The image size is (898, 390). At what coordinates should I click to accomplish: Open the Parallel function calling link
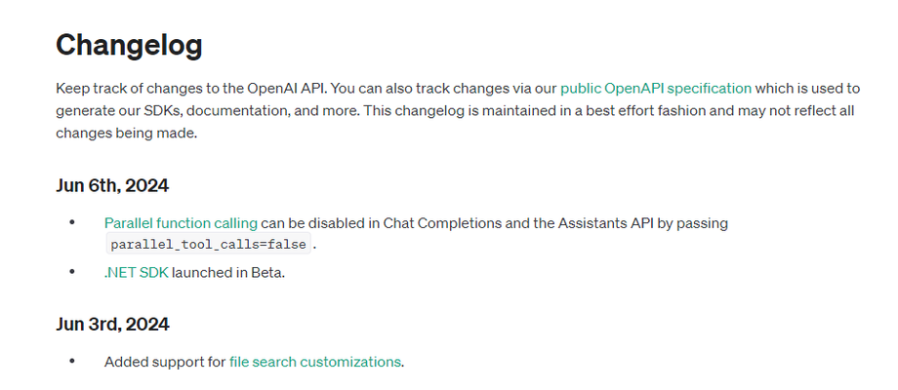(x=181, y=223)
